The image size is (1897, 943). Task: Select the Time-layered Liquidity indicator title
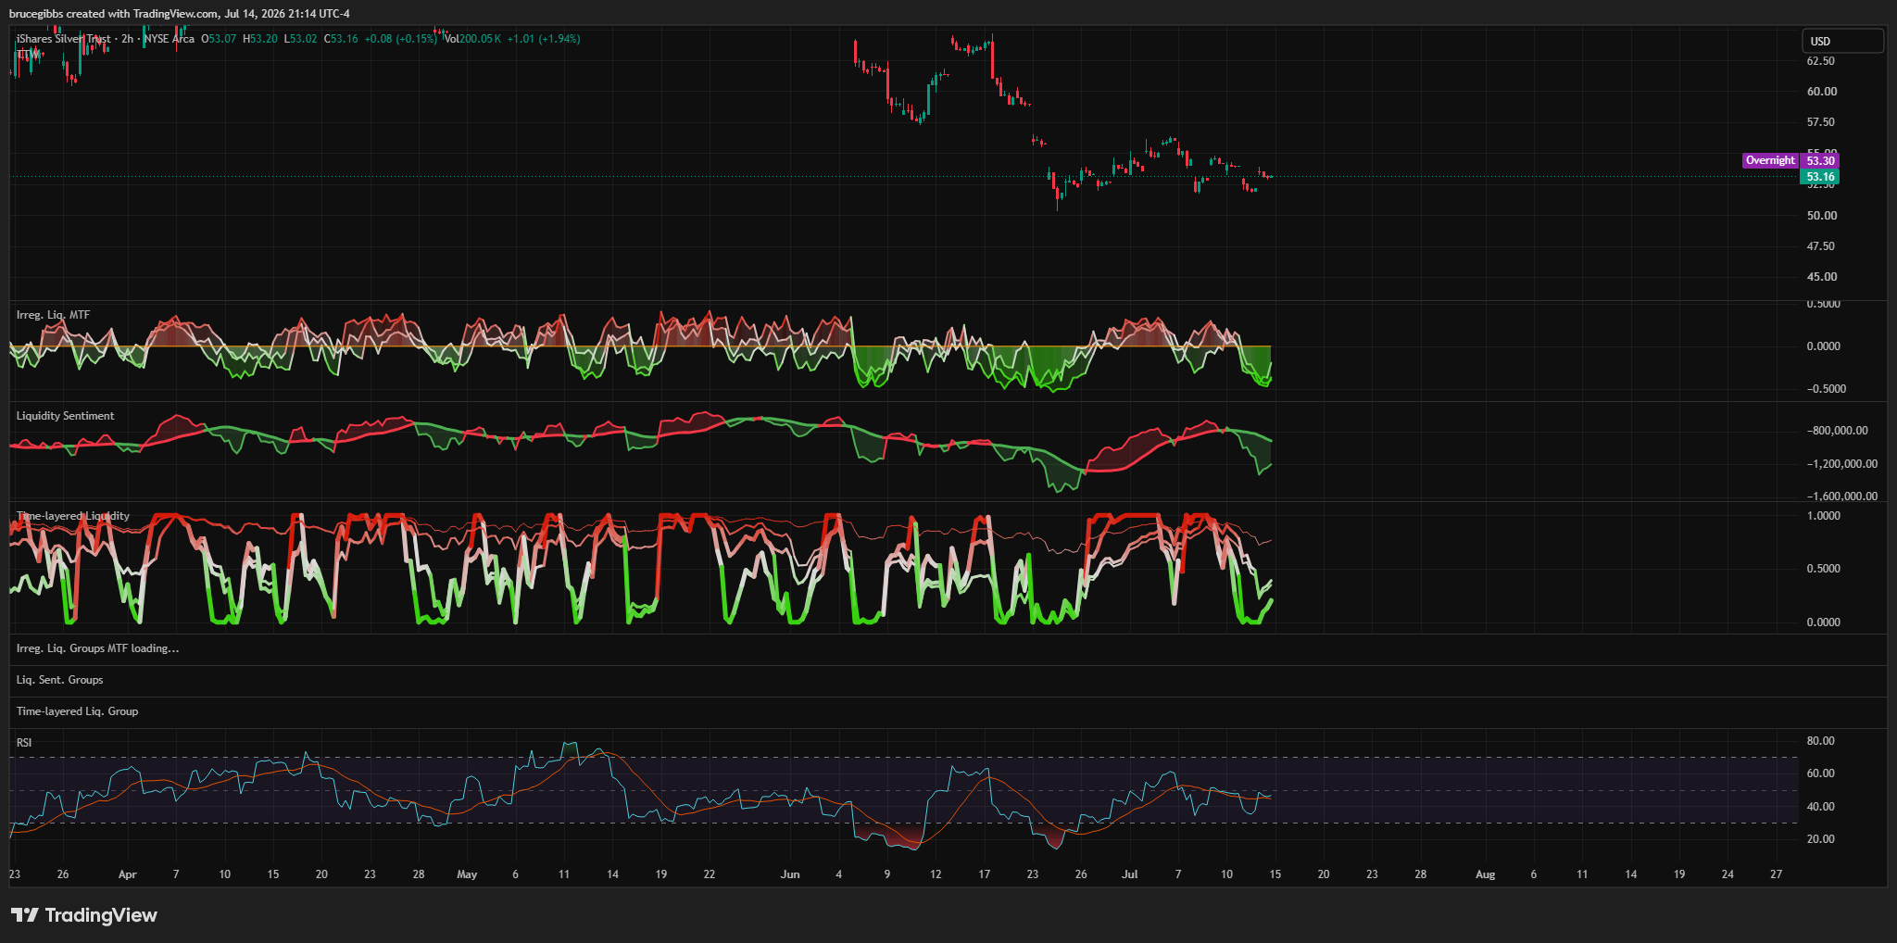point(73,516)
